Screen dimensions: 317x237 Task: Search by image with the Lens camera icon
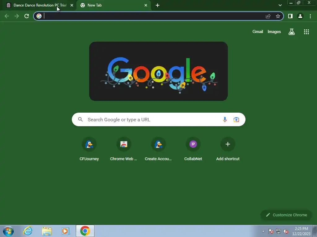236,119
